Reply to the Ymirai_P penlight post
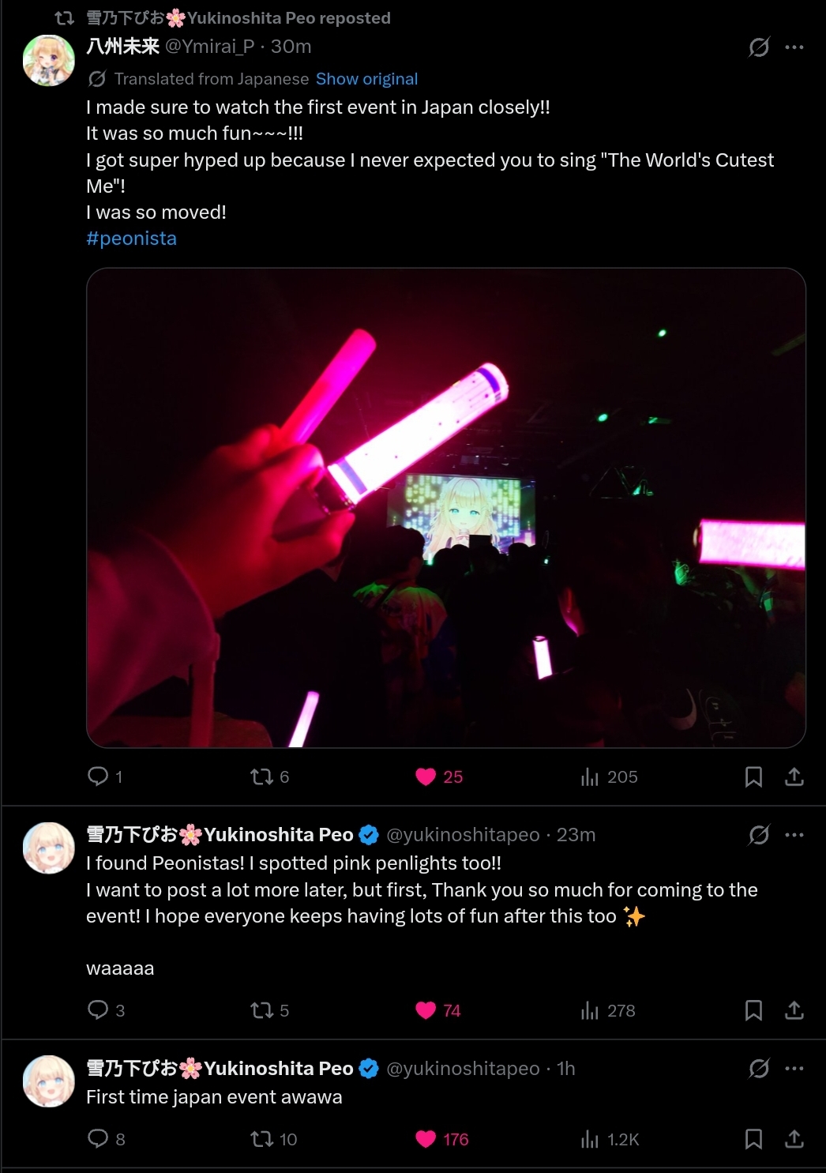826x1173 pixels. (104, 776)
